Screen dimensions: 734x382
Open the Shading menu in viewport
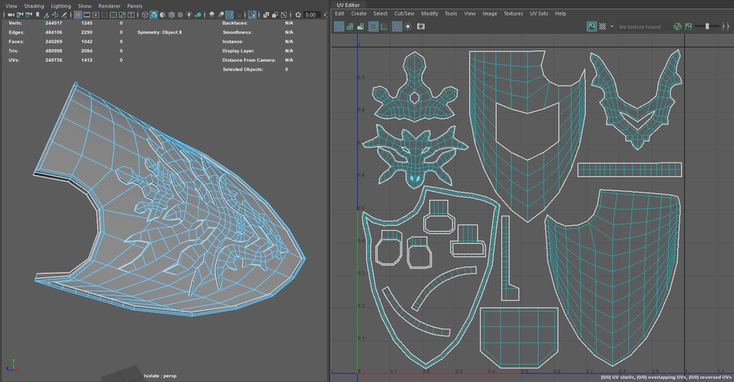coord(34,5)
